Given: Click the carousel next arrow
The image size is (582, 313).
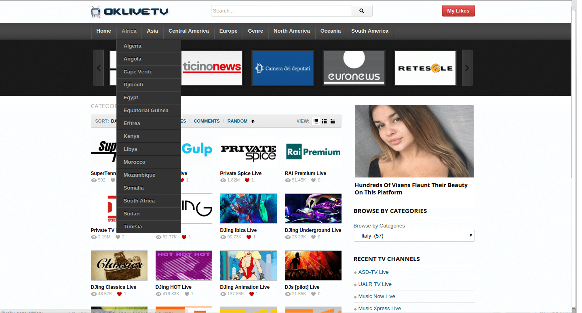Looking at the screenshot, I should click(467, 68).
